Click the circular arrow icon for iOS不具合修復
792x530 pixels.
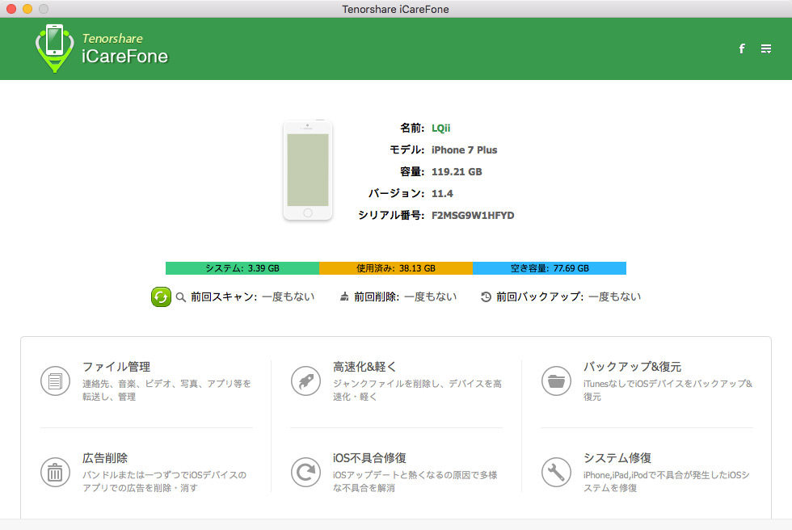tap(305, 473)
